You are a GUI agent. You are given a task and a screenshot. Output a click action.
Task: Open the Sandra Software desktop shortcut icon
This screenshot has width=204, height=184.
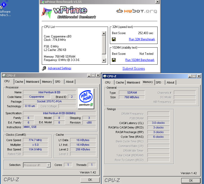[x=4, y=5]
